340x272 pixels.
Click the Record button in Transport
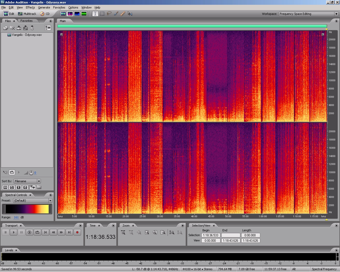tap(77, 232)
